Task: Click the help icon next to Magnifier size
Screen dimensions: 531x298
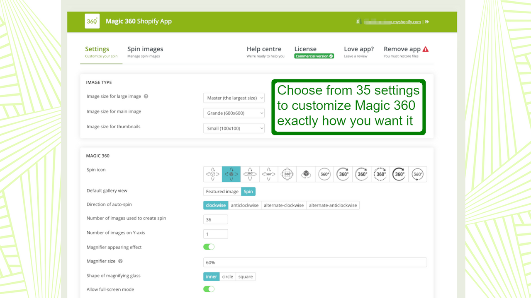Action: coord(120,261)
